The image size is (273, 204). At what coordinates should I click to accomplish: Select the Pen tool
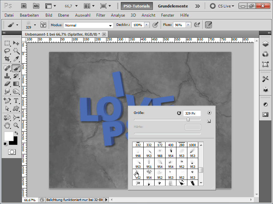click(x=7, y=101)
